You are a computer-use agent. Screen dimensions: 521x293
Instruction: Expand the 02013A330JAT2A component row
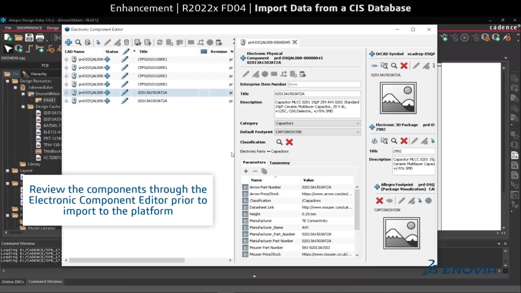pyautogui.click(x=66, y=101)
